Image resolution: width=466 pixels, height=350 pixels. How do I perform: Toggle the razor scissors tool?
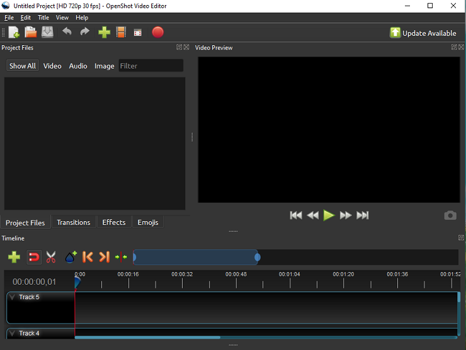coord(51,257)
